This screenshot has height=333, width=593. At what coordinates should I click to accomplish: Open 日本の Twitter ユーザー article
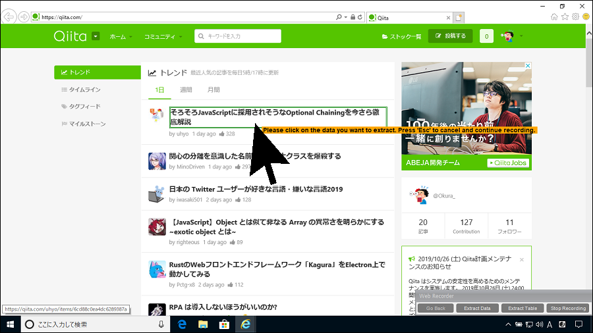coord(256,189)
